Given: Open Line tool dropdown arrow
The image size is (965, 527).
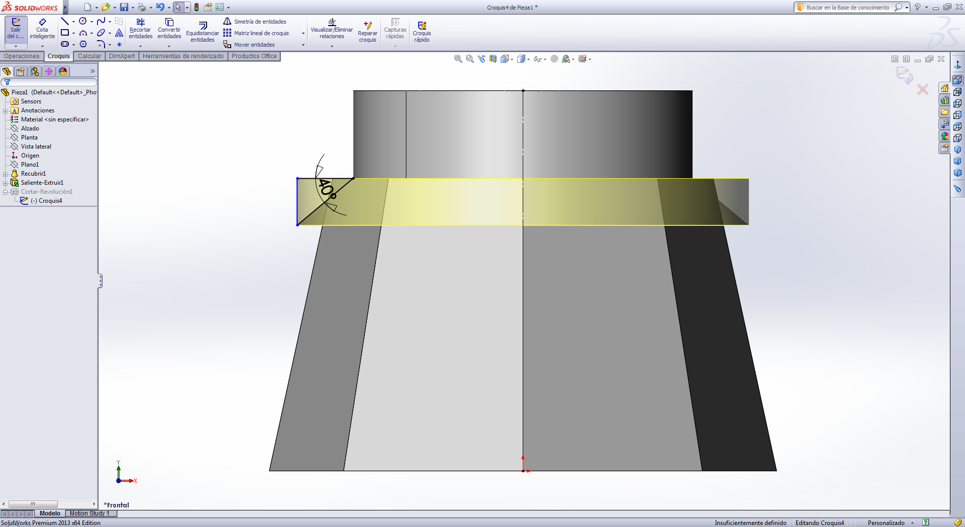Looking at the screenshot, I should coord(73,22).
